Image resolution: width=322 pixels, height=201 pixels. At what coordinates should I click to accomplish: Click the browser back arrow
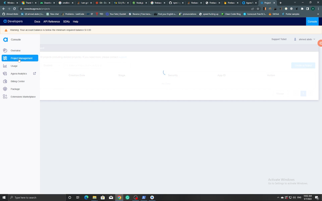(4, 9)
